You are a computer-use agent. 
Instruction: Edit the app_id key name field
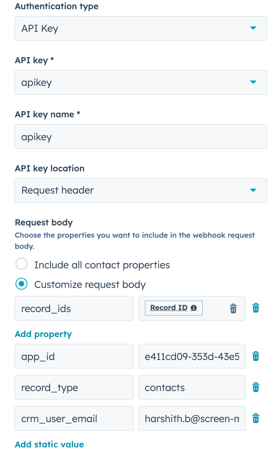74,356
